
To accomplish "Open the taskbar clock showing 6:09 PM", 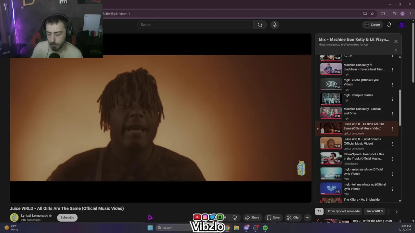I will coord(406,228).
